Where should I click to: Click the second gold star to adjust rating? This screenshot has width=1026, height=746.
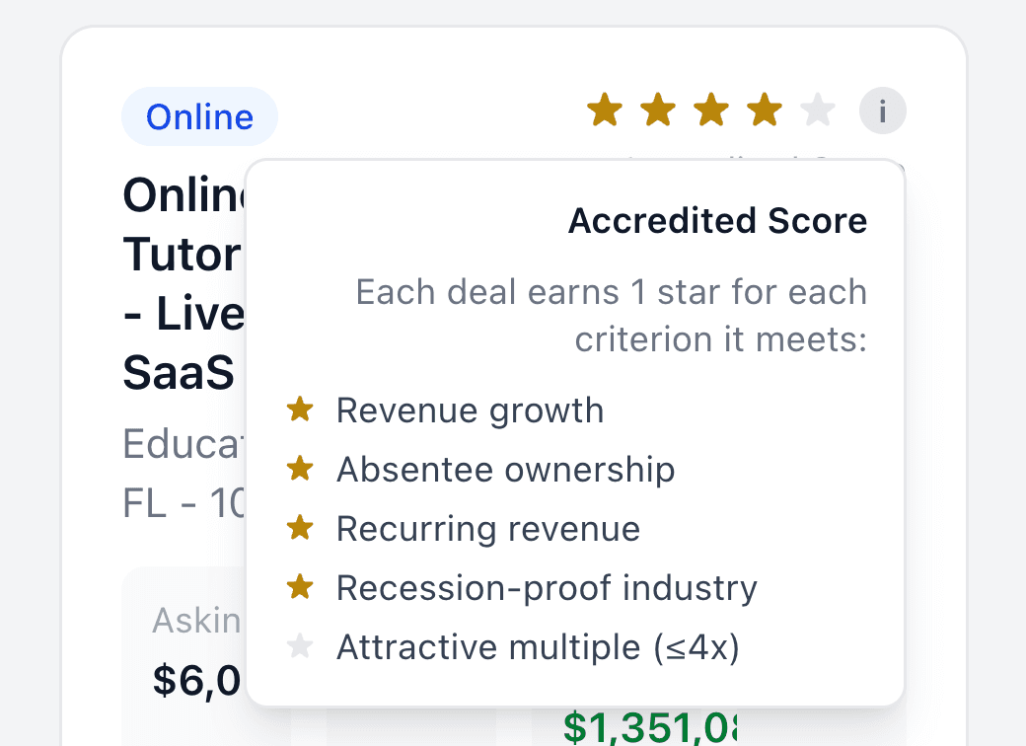(x=657, y=110)
